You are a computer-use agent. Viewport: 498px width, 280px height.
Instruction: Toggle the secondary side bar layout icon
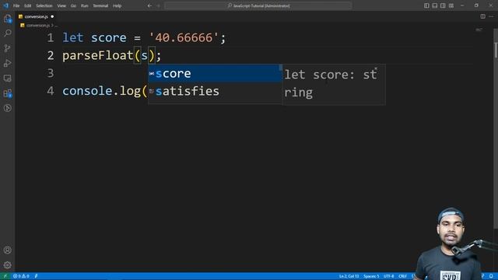coord(443,5)
